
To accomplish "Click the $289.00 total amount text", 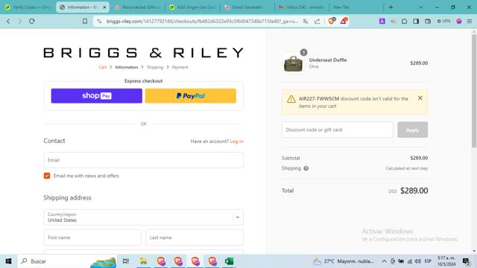I will (414, 191).
